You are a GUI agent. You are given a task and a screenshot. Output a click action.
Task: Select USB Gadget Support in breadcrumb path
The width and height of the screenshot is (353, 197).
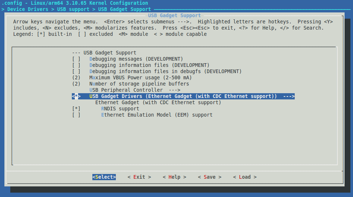(x=125, y=10)
